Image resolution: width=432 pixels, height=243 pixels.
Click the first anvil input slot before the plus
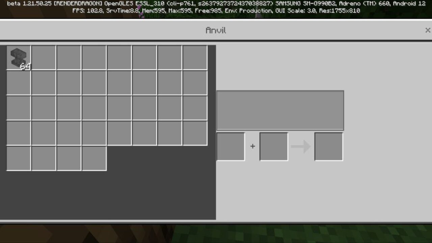(x=231, y=146)
